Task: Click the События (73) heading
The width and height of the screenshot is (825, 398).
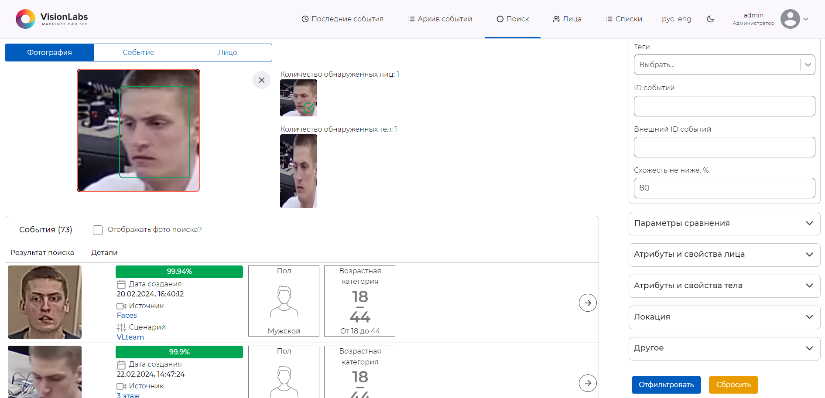Action: (x=46, y=230)
